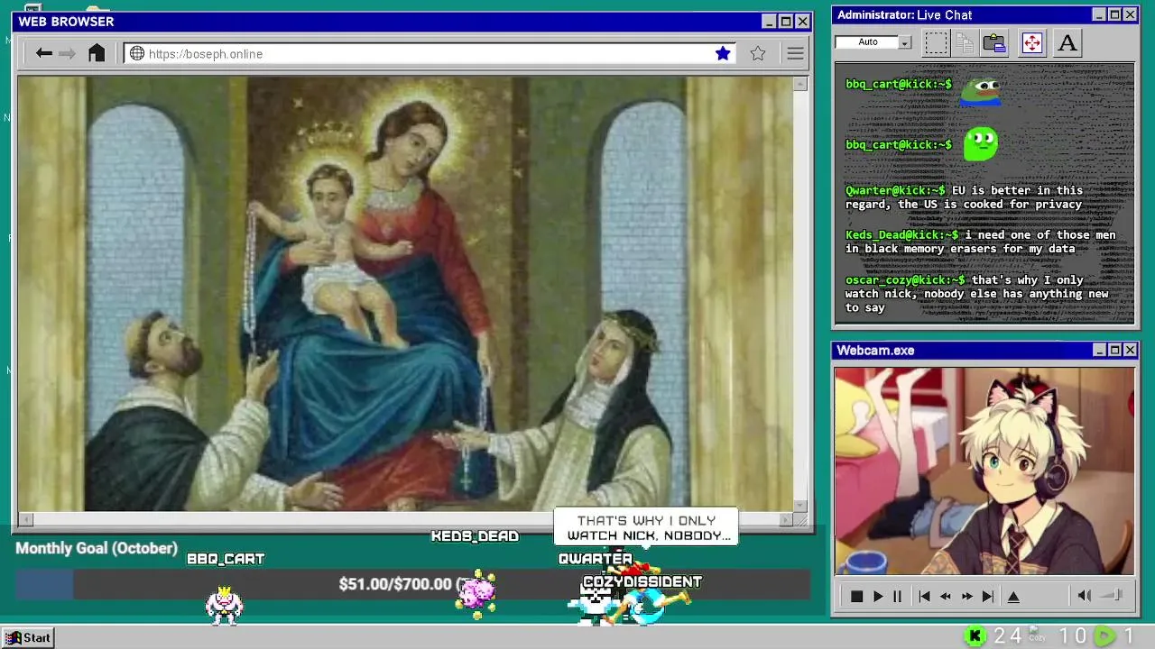The width and height of the screenshot is (1155, 649).
Task: Close the Webcam.exe window
Action: click(1131, 350)
